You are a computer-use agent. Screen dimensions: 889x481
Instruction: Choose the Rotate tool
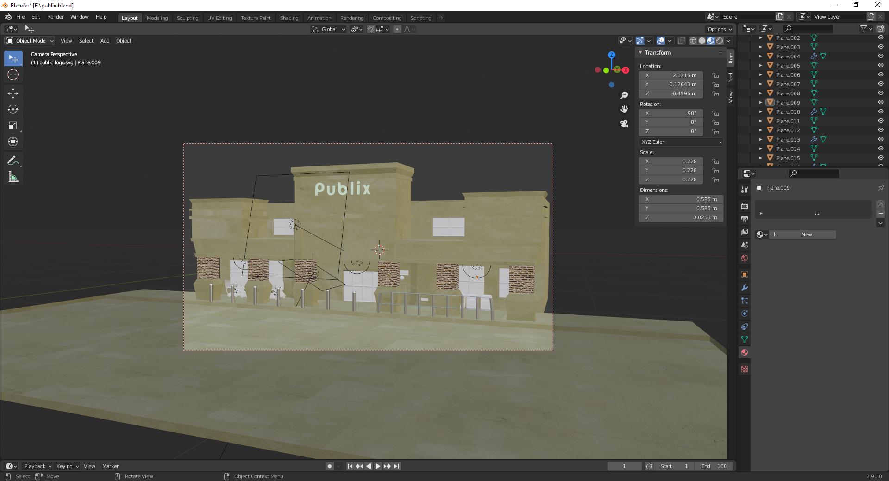13,110
